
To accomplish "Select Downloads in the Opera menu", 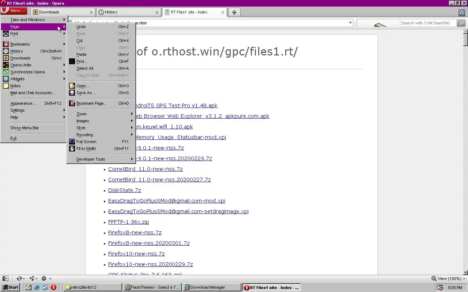I will point(34,58).
